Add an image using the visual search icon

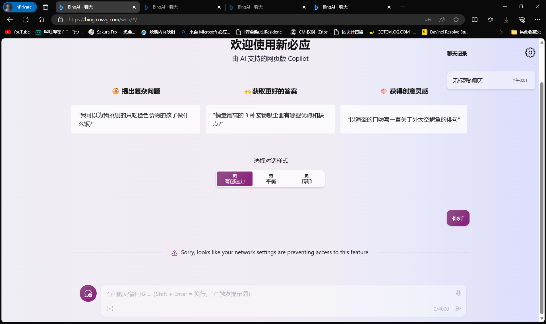(x=110, y=309)
